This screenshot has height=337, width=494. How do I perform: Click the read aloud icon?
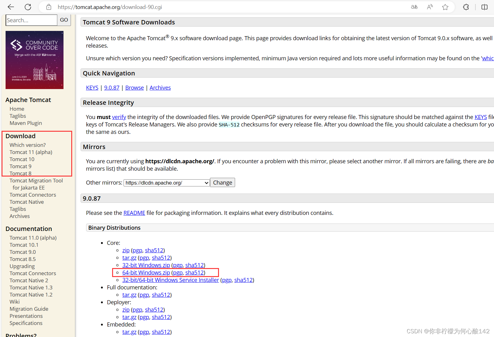tap(430, 7)
